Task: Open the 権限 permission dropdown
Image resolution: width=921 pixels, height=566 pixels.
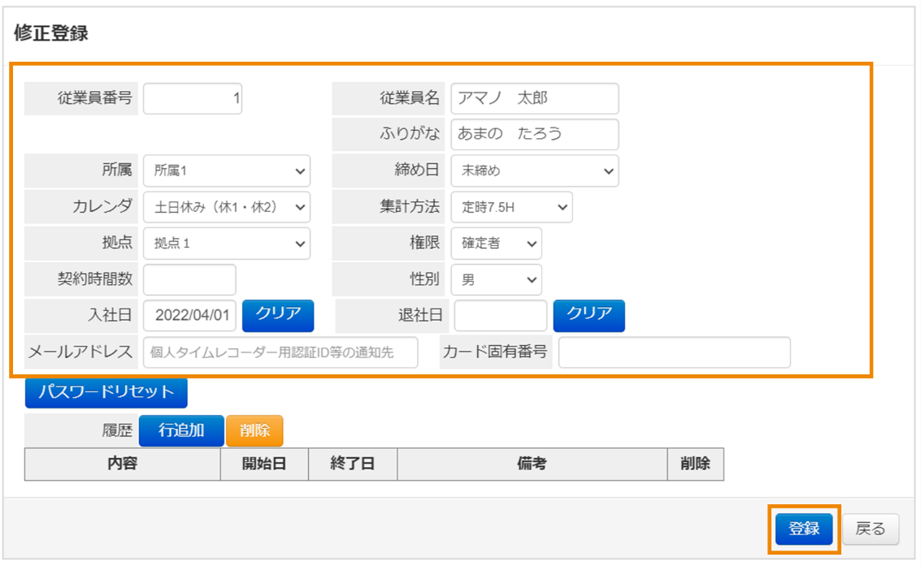Action: 496,243
